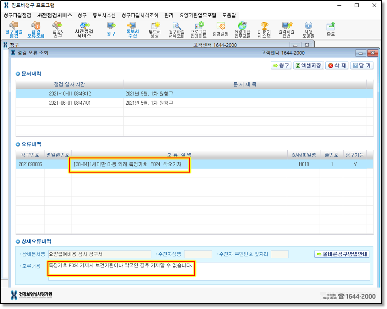The width and height of the screenshot is (387, 309).
Task: Select the 2021년 5월, 1차 원청구 row
Action: (x=149, y=103)
